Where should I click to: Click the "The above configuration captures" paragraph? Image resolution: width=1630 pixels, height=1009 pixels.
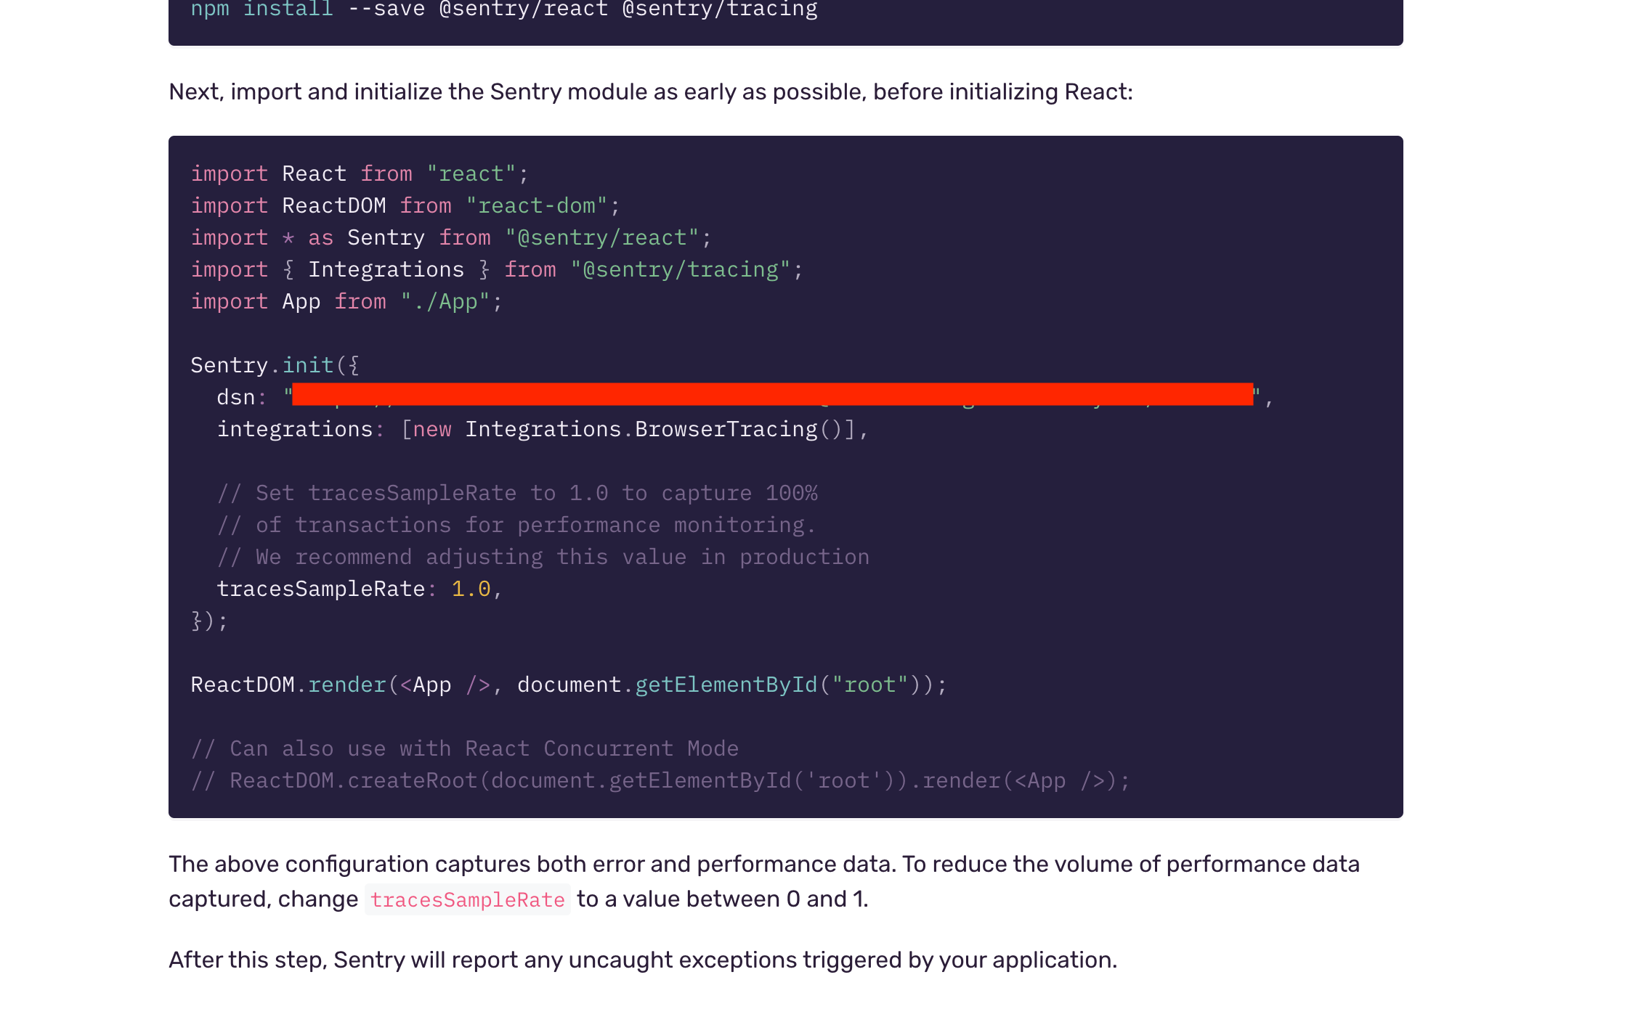coord(763,865)
